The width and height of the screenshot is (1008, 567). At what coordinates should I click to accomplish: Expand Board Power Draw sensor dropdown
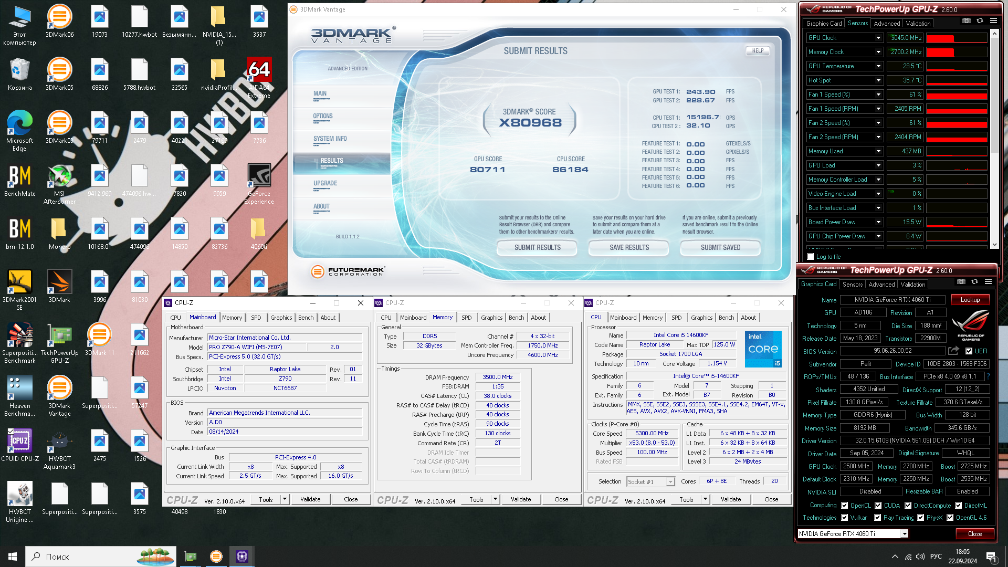[878, 222]
